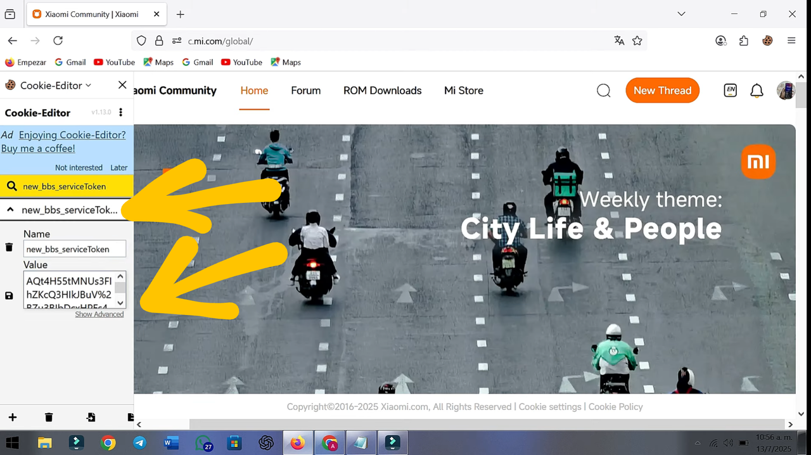Open the Forum tab
Image resolution: width=811 pixels, height=455 pixels.
pos(306,91)
